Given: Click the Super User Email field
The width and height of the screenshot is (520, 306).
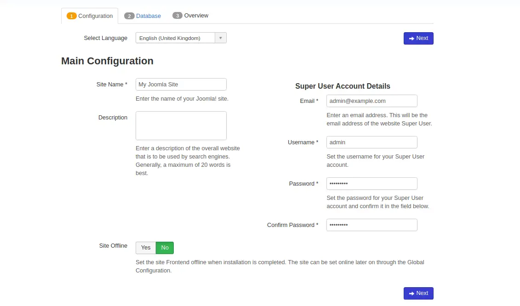Looking at the screenshot, I should tap(371, 101).
